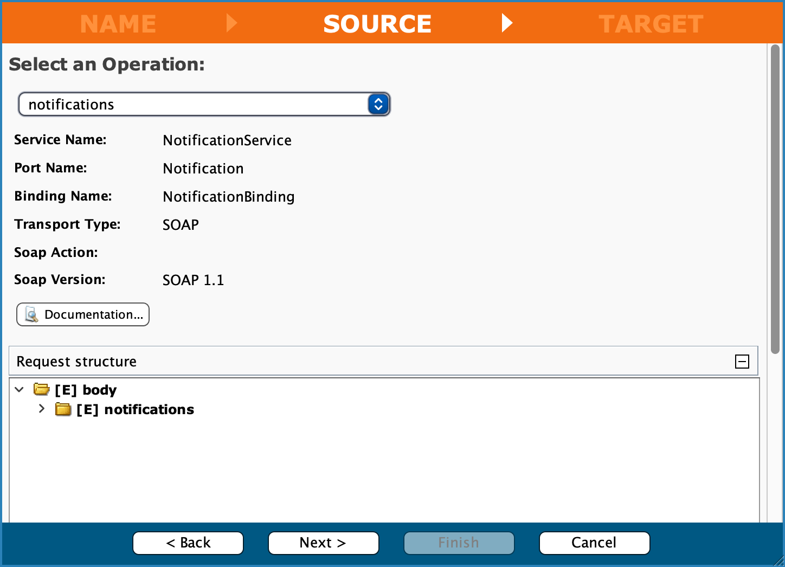Expand the notifications tree node chevron
Image resolution: width=785 pixels, height=567 pixels.
pyautogui.click(x=42, y=409)
